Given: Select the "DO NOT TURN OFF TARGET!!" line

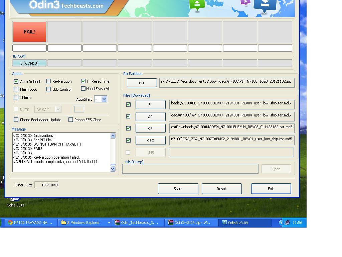Looking at the screenshot, I should [47, 144].
